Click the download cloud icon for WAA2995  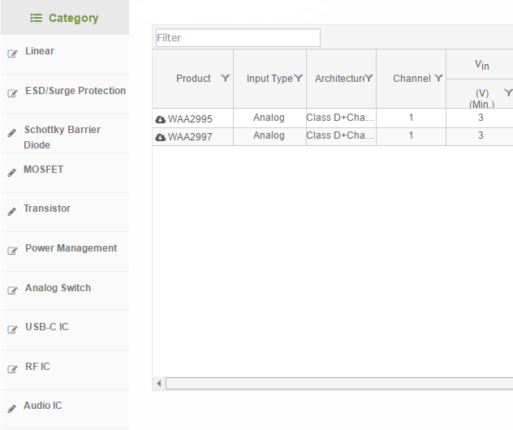coord(161,119)
